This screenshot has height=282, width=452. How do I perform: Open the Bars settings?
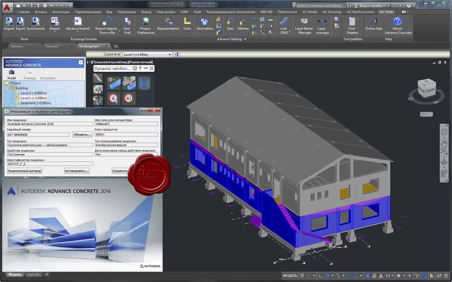230,24
